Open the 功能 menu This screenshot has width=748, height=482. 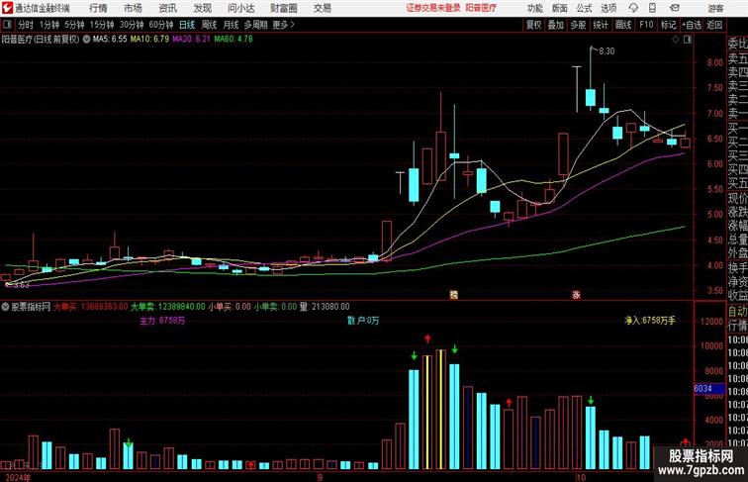[x=534, y=8]
